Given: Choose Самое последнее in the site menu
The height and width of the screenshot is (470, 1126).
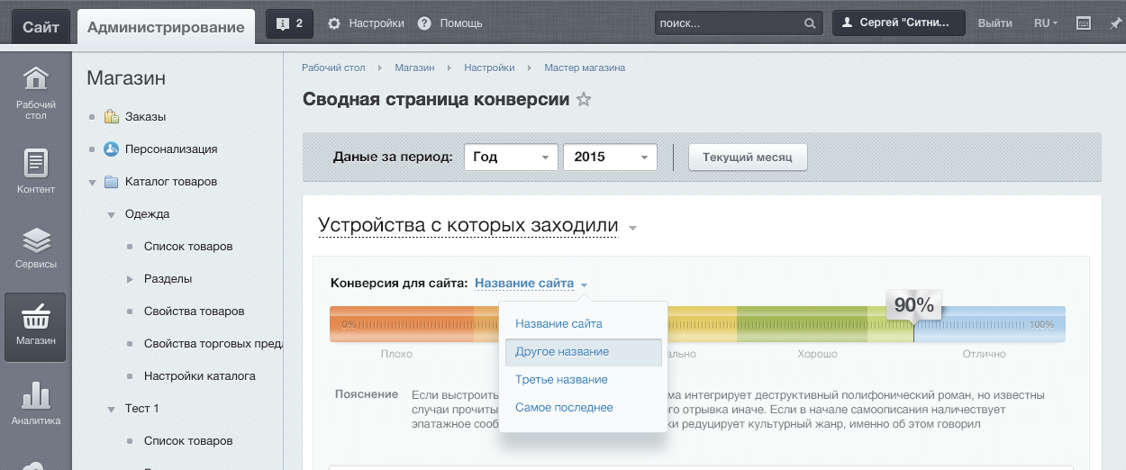Looking at the screenshot, I should 564,408.
